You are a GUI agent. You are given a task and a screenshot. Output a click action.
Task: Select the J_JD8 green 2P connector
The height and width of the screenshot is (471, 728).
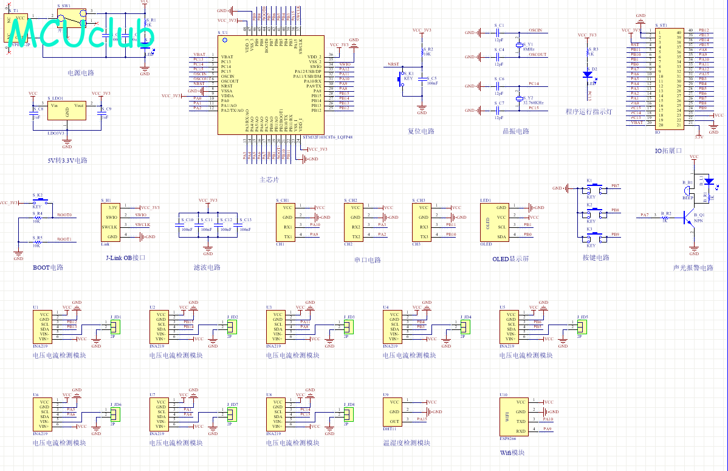coord(348,414)
